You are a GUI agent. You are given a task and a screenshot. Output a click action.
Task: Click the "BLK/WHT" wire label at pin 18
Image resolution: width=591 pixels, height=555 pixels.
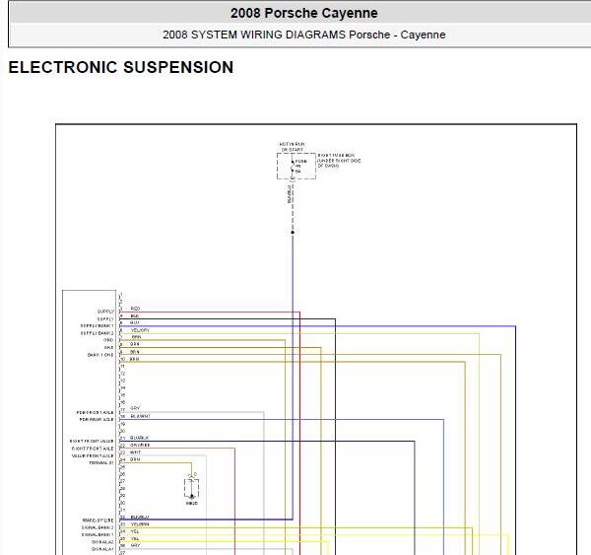pyautogui.click(x=140, y=416)
